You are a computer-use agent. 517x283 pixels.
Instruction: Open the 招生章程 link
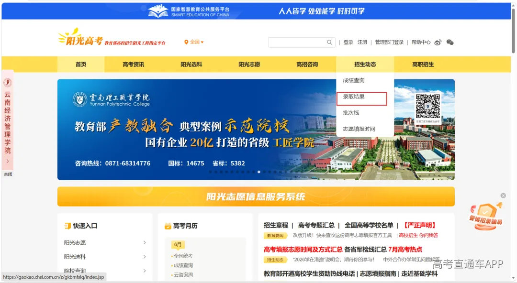pyautogui.click(x=276, y=225)
